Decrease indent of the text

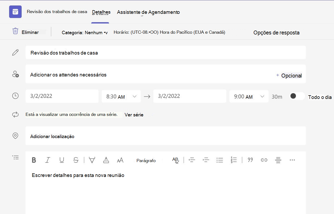192,160
